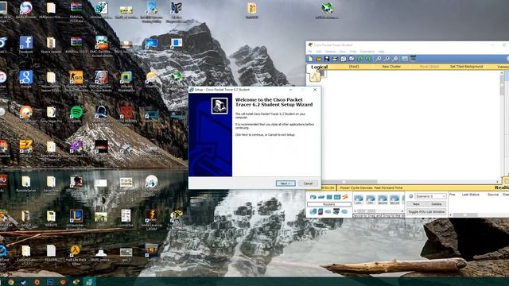
Task: Open the Scenario dropdown in PDU panel
Action: click(x=430, y=196)
